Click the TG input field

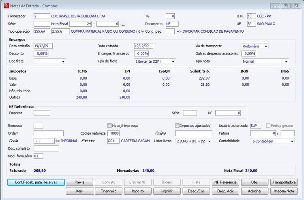[x=170, y=16]
